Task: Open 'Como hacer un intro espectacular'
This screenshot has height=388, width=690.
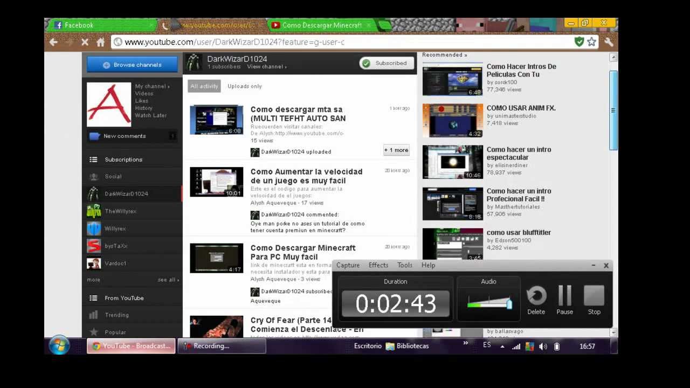Action: coord(519,154)
